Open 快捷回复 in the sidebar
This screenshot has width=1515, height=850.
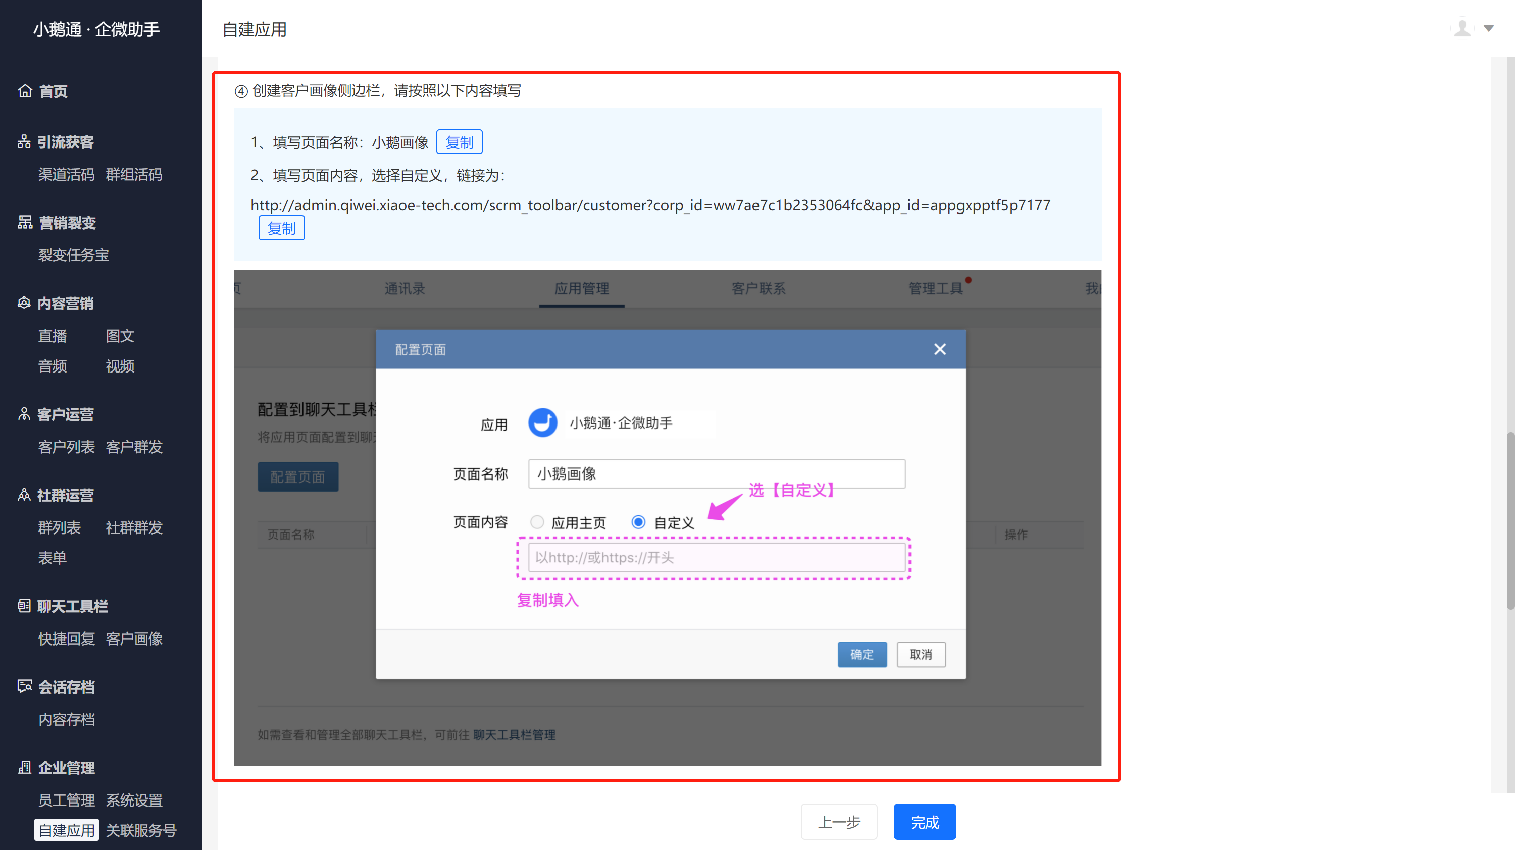67,639
